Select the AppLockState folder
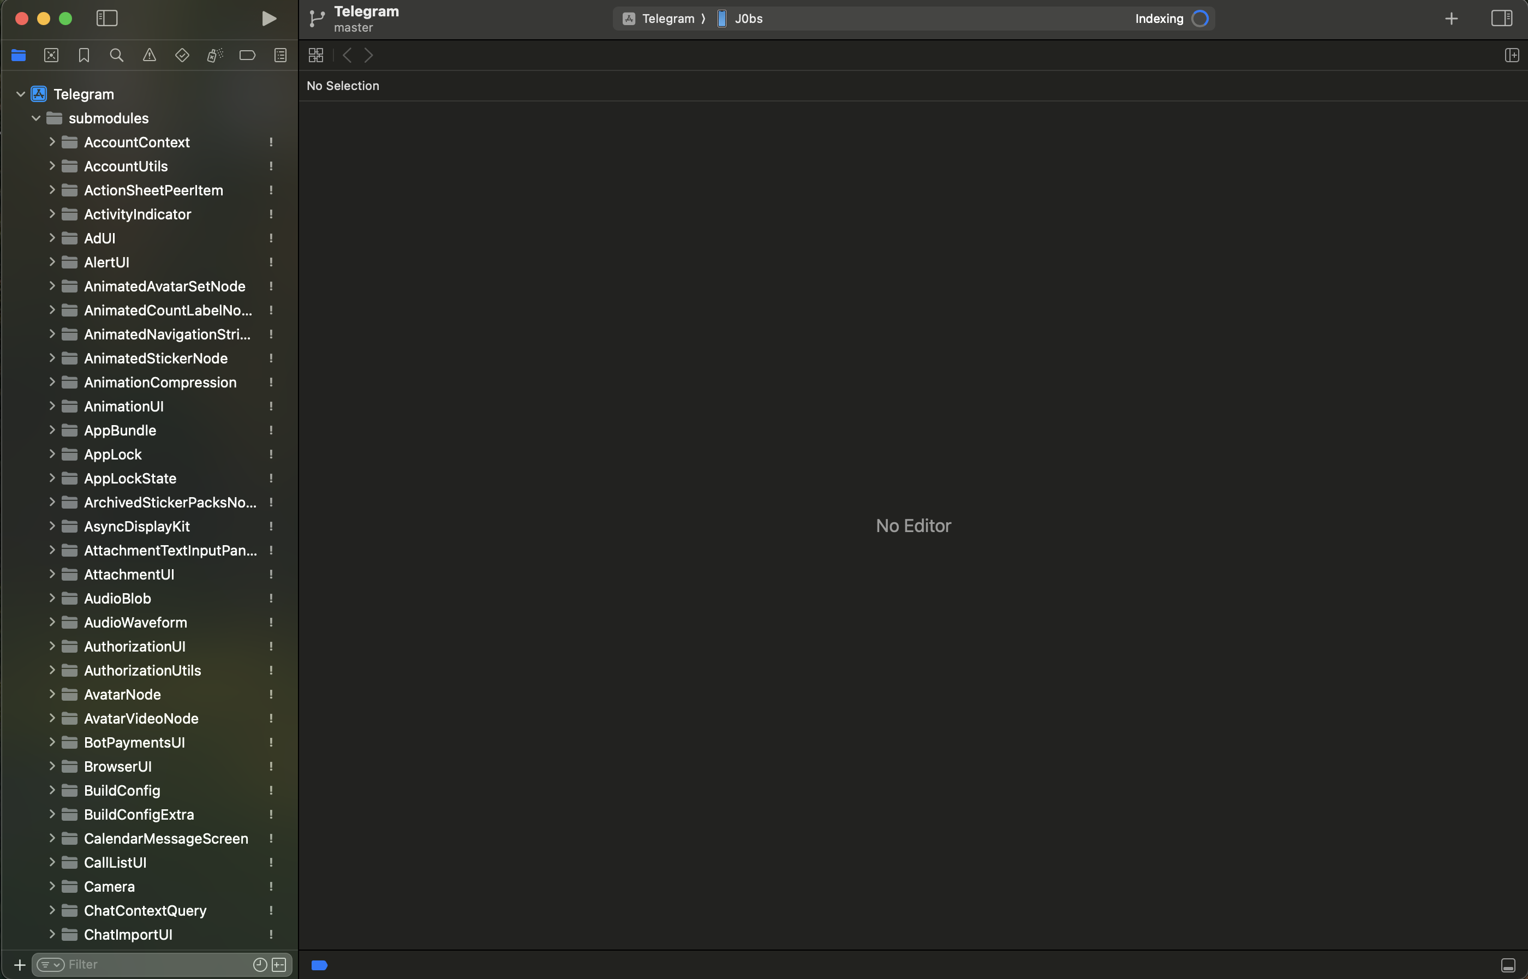Image resolution: width=1528 pixels, height=979 pixels. [149, 478]
